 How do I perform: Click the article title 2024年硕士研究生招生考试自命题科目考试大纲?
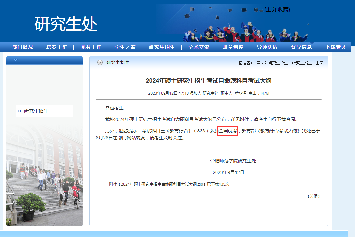(x=209, y=81)
